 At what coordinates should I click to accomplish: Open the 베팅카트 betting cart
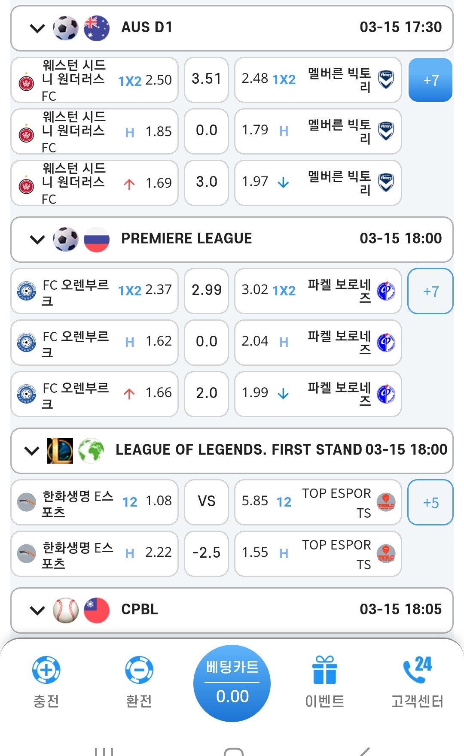click(x=232, y=683)
